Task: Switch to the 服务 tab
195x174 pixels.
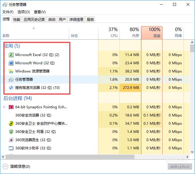Action: point(90,20)
